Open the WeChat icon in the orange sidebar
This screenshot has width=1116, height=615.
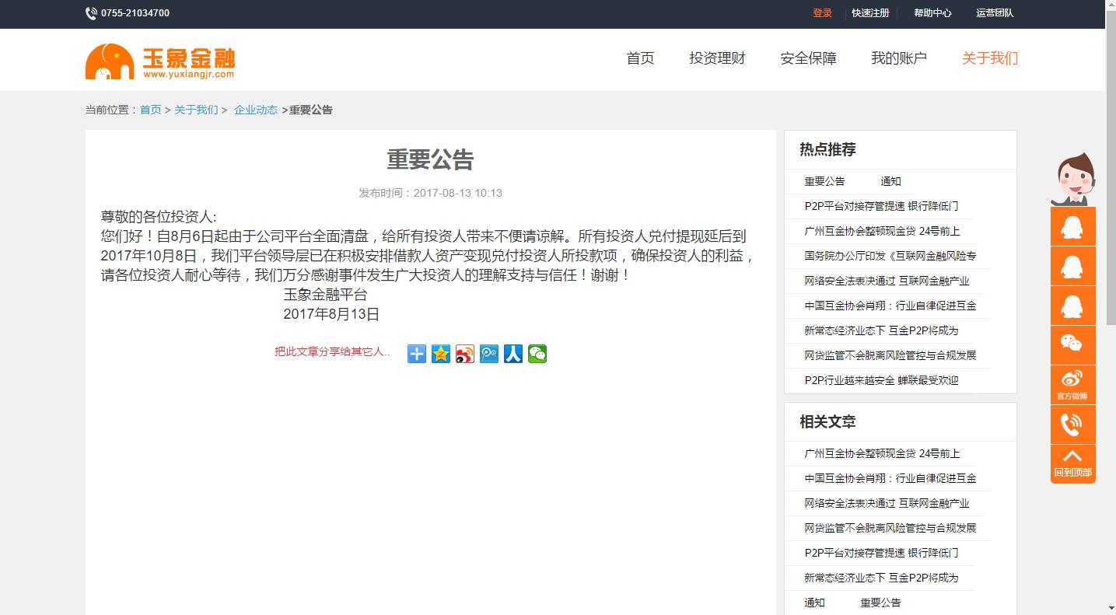click(x=1072, y=344)
